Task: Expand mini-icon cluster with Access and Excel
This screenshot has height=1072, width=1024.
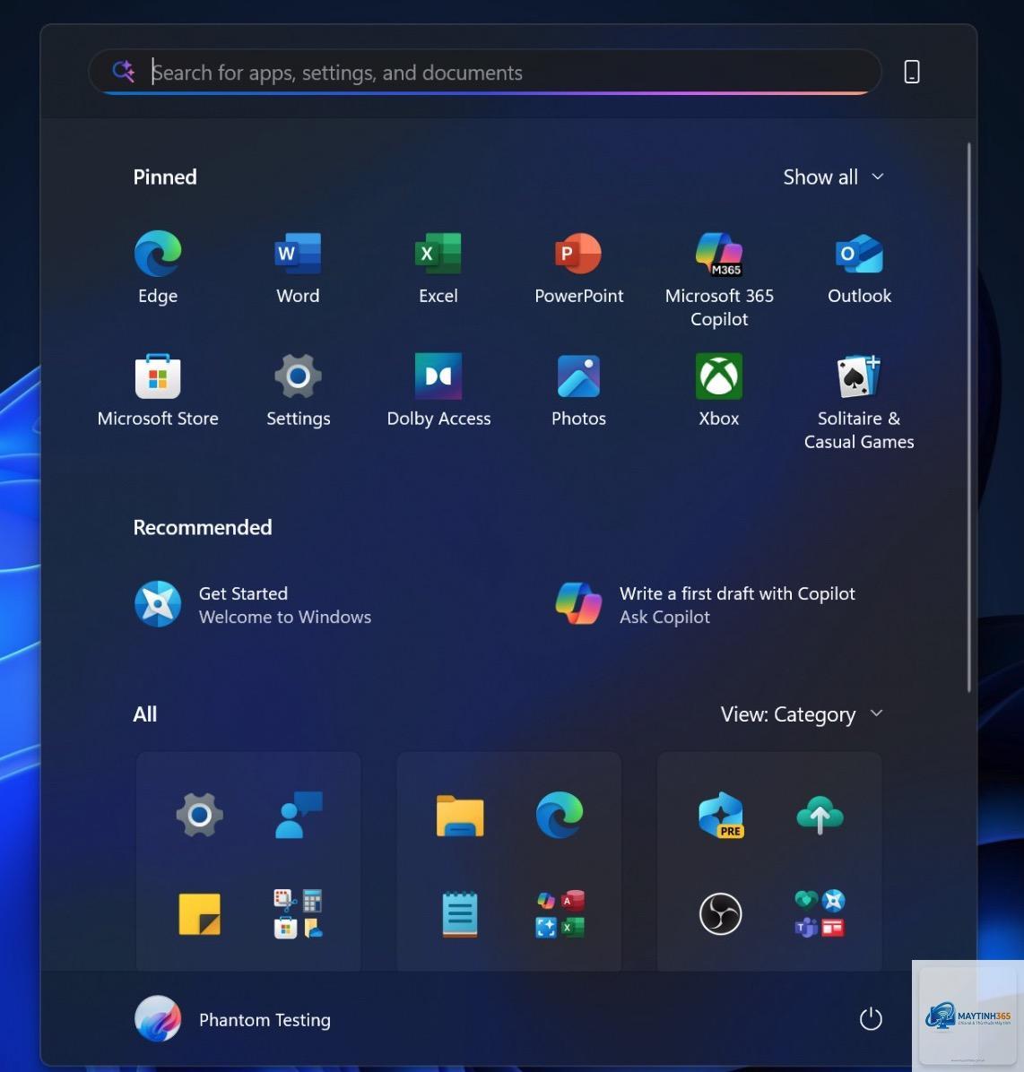Action: [x=560, y=914]
